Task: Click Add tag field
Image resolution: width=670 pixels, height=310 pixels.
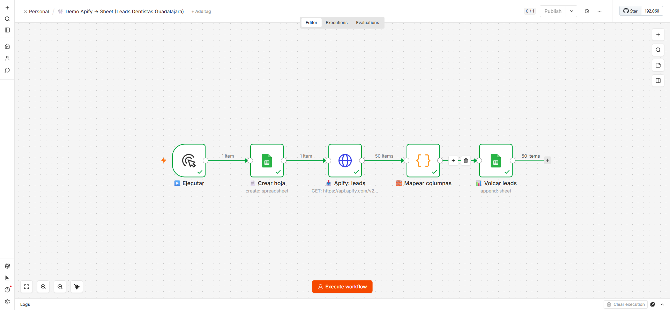Action: [201, 12]
